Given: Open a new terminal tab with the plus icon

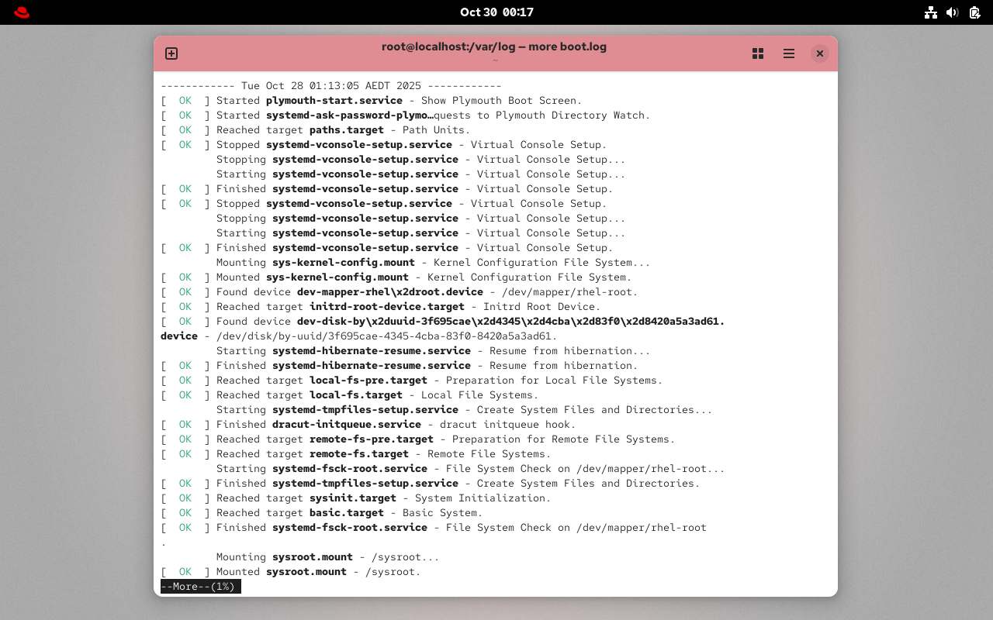Looking at the screenshot, I should [x=171, y=53].
